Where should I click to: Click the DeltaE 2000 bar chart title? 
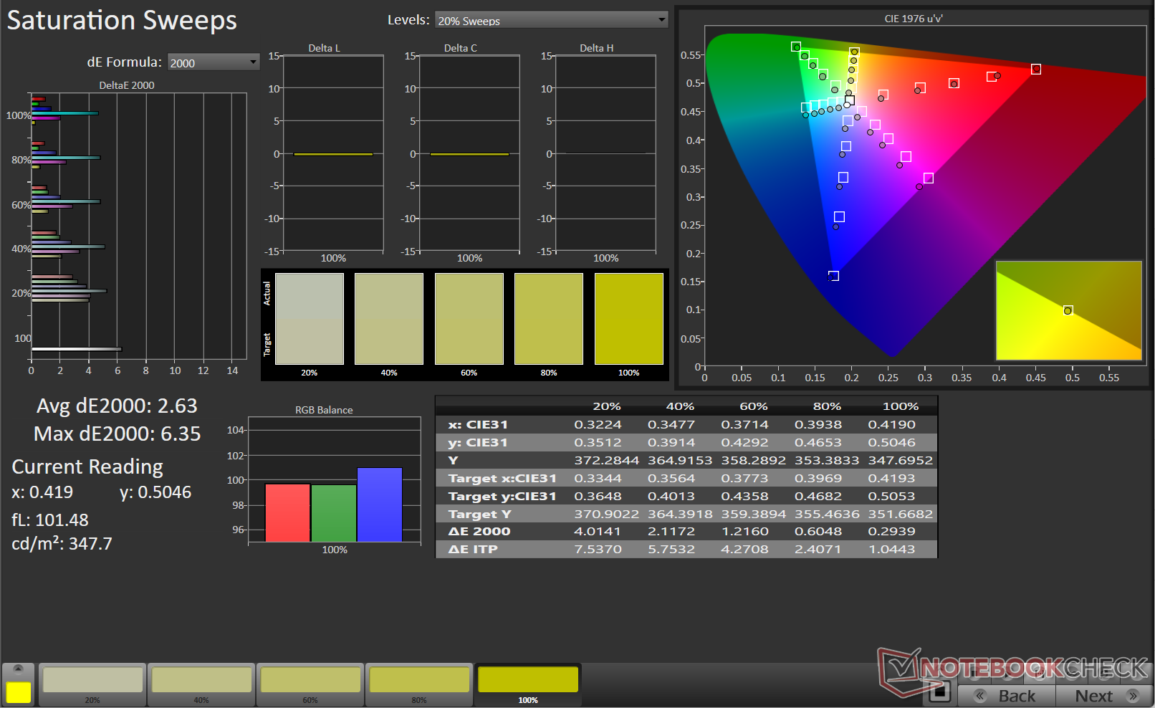[127, 85]
